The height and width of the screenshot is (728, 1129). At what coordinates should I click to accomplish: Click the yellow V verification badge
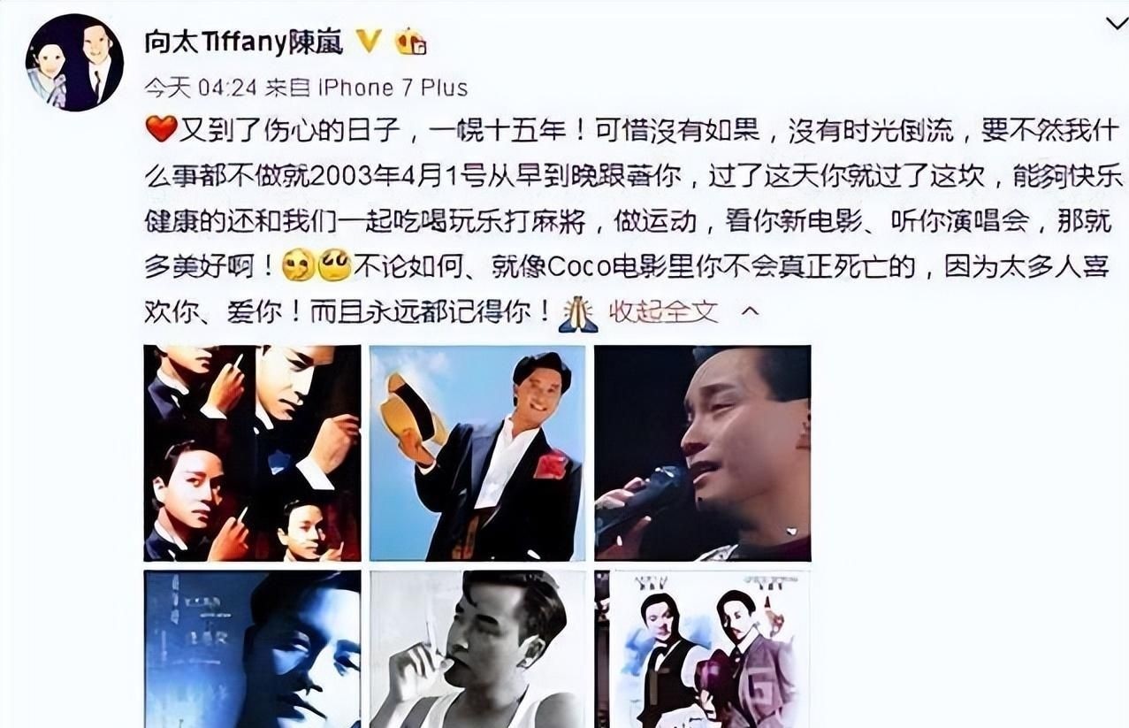point(368,39)
